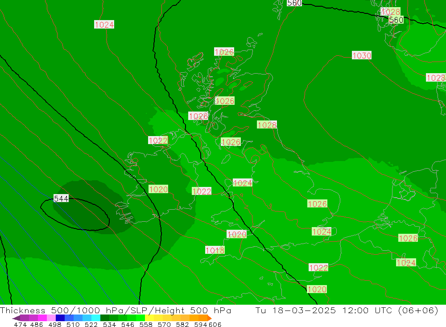This screenshot has width=446, height=327.
Task: Click the 534 value in the legend
Action: point(109,324)
